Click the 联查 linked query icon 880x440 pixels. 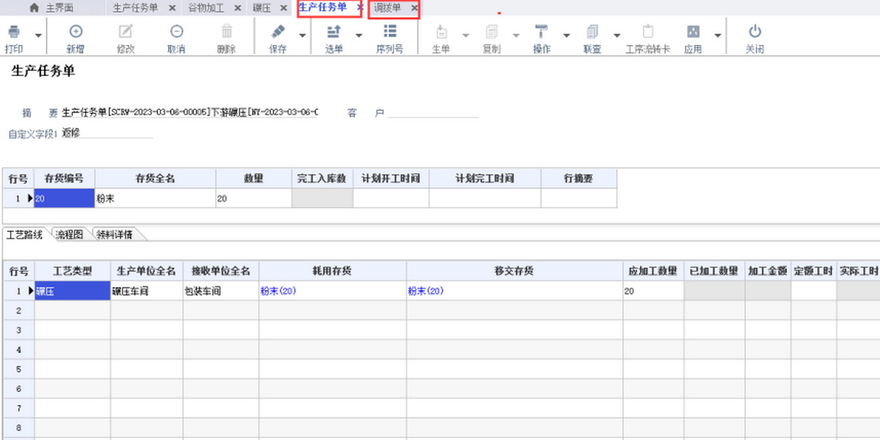[x=592, y=32]
